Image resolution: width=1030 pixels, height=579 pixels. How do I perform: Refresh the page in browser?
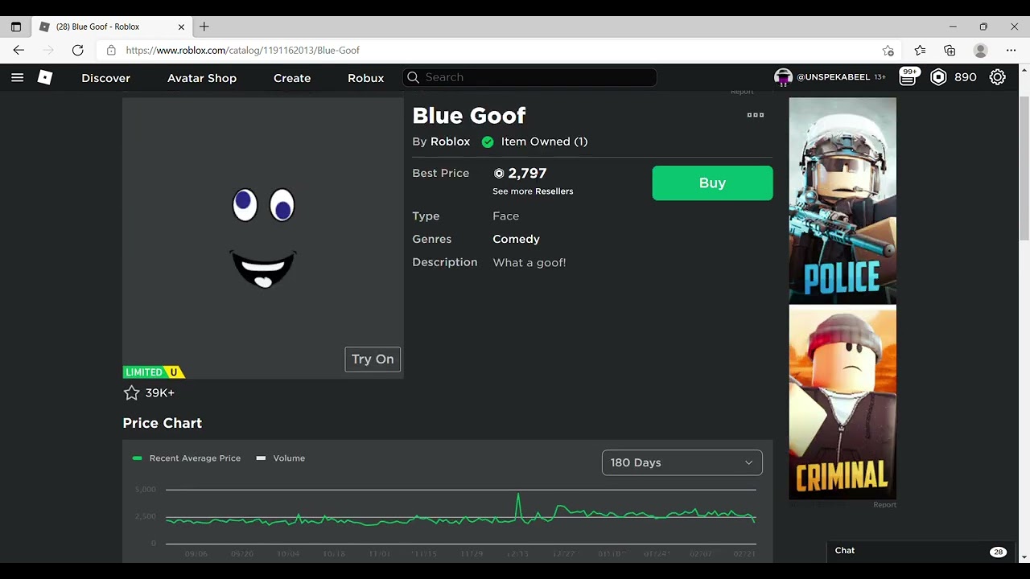[77, 50]
